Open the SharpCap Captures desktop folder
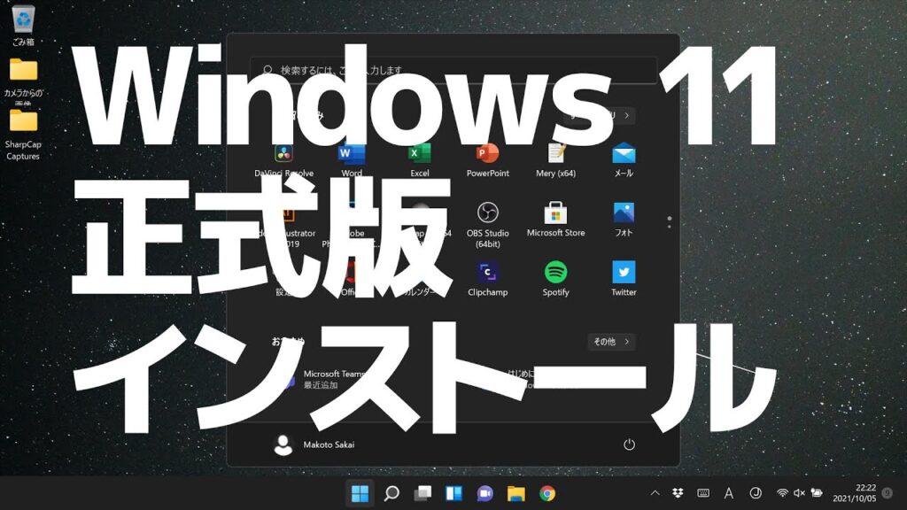 [23, 135]
